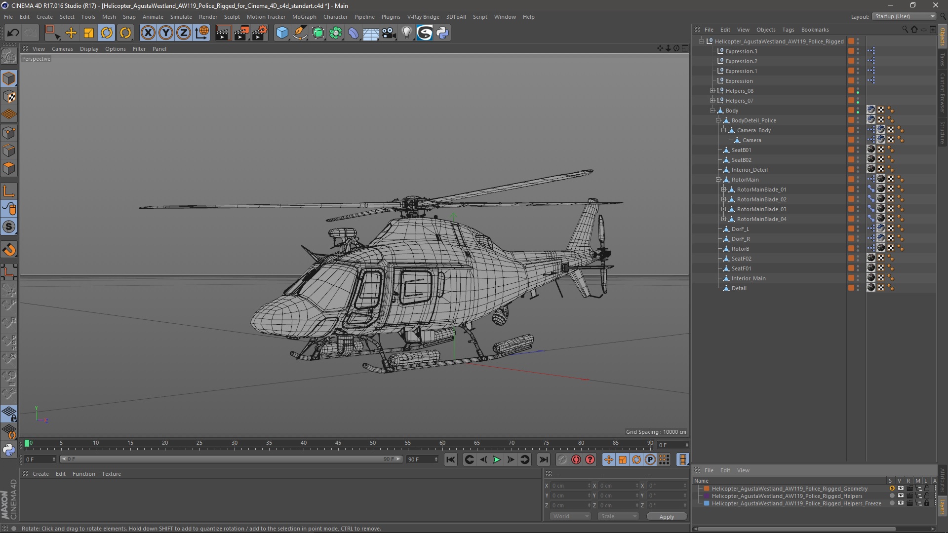Open Edit Render Settings icon
The image size is (948, 533).
pyautogui.click(x=260, y=33)
